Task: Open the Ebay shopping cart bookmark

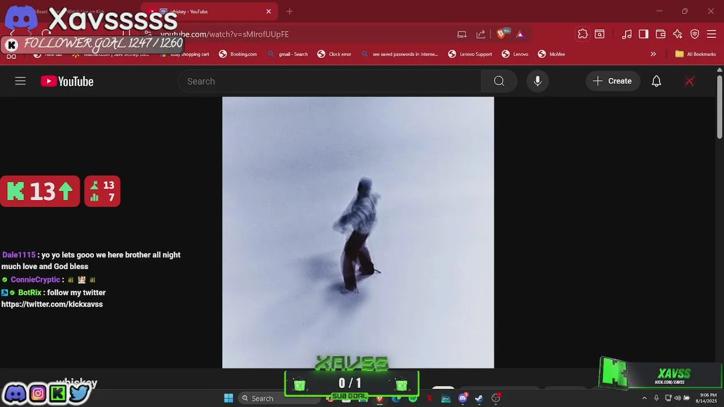Action: 186,54
